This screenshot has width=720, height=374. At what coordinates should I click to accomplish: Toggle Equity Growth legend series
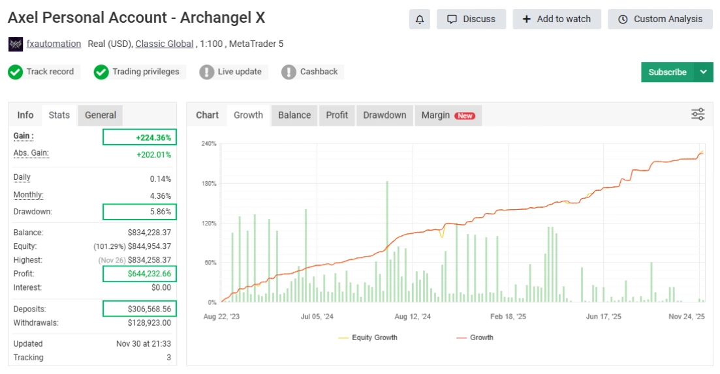coord(368,338)
